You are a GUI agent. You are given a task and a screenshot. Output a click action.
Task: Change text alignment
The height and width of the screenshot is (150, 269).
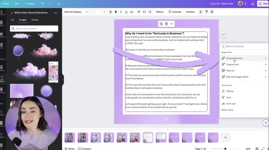point(139,12)
